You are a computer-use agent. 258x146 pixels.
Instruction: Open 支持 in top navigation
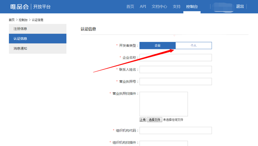pos(177,7)
